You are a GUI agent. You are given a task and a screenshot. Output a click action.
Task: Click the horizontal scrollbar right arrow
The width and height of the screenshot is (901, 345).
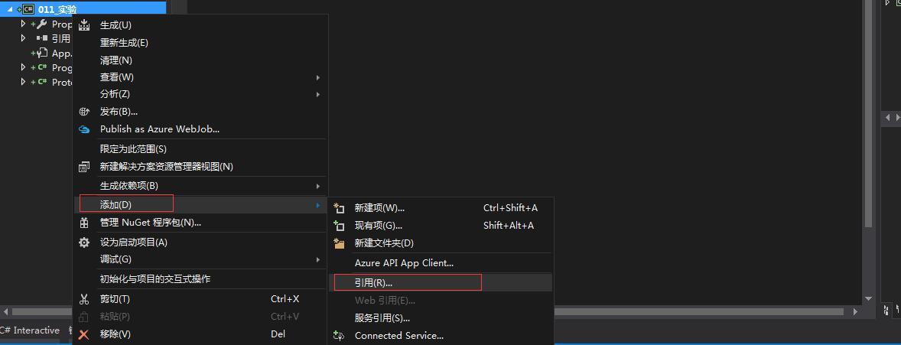click(856, 311)
